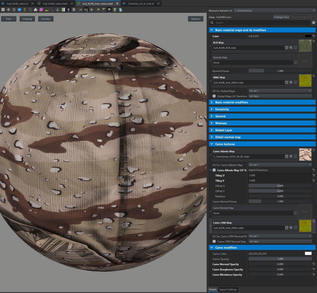Open the Overlays menu button
This screenshot has width=317, height=293.
coord(46,19)
